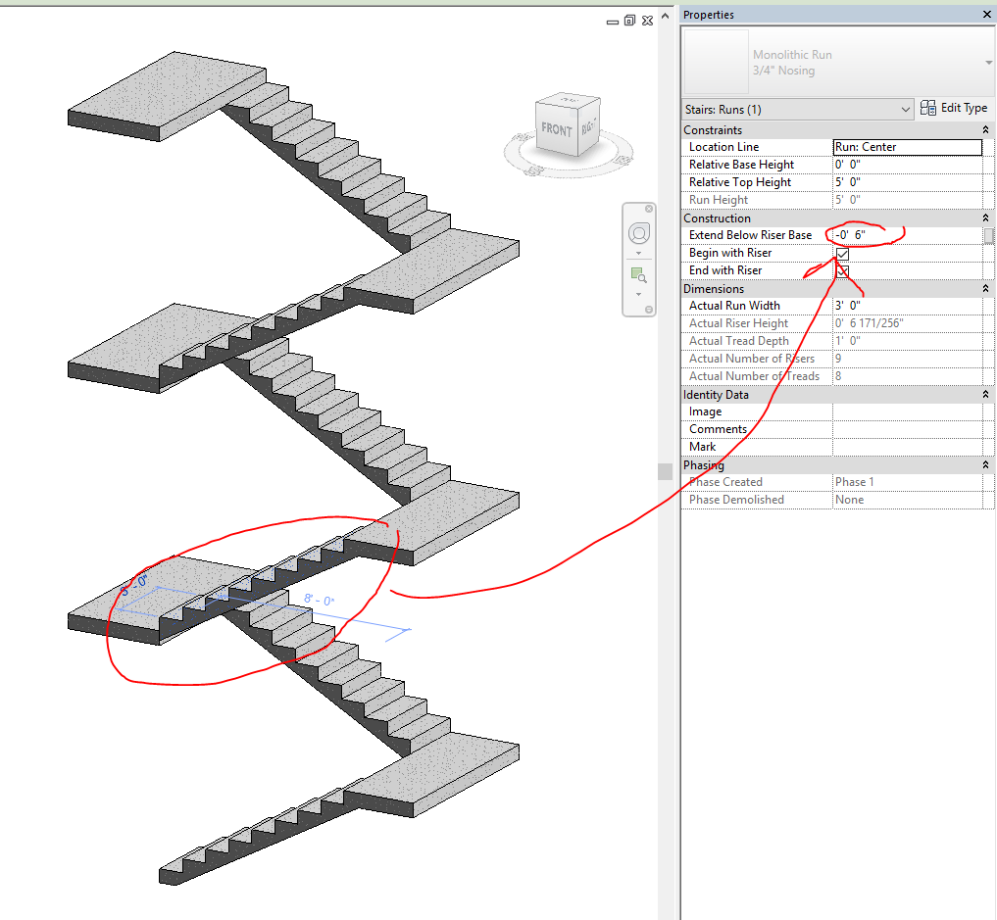Restore down the drawing view window

(x=628, y=20)
